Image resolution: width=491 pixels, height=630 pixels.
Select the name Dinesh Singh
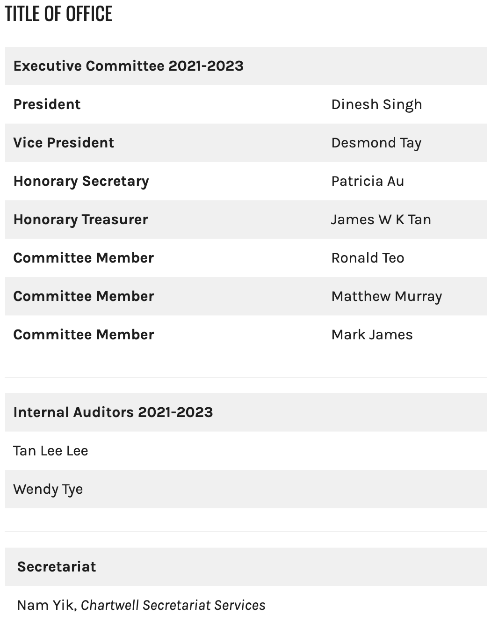point(376,104)
